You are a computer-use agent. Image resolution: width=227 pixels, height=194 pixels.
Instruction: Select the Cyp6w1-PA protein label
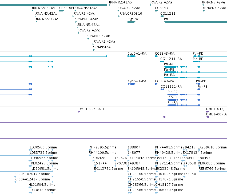137,81
